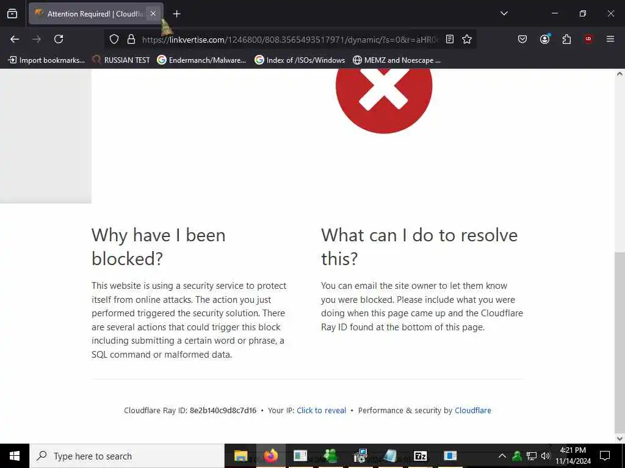This screenshot has width=625, height=468.
Task: Open the Firefox hamburger menu
Action: (x=610, y=39)
